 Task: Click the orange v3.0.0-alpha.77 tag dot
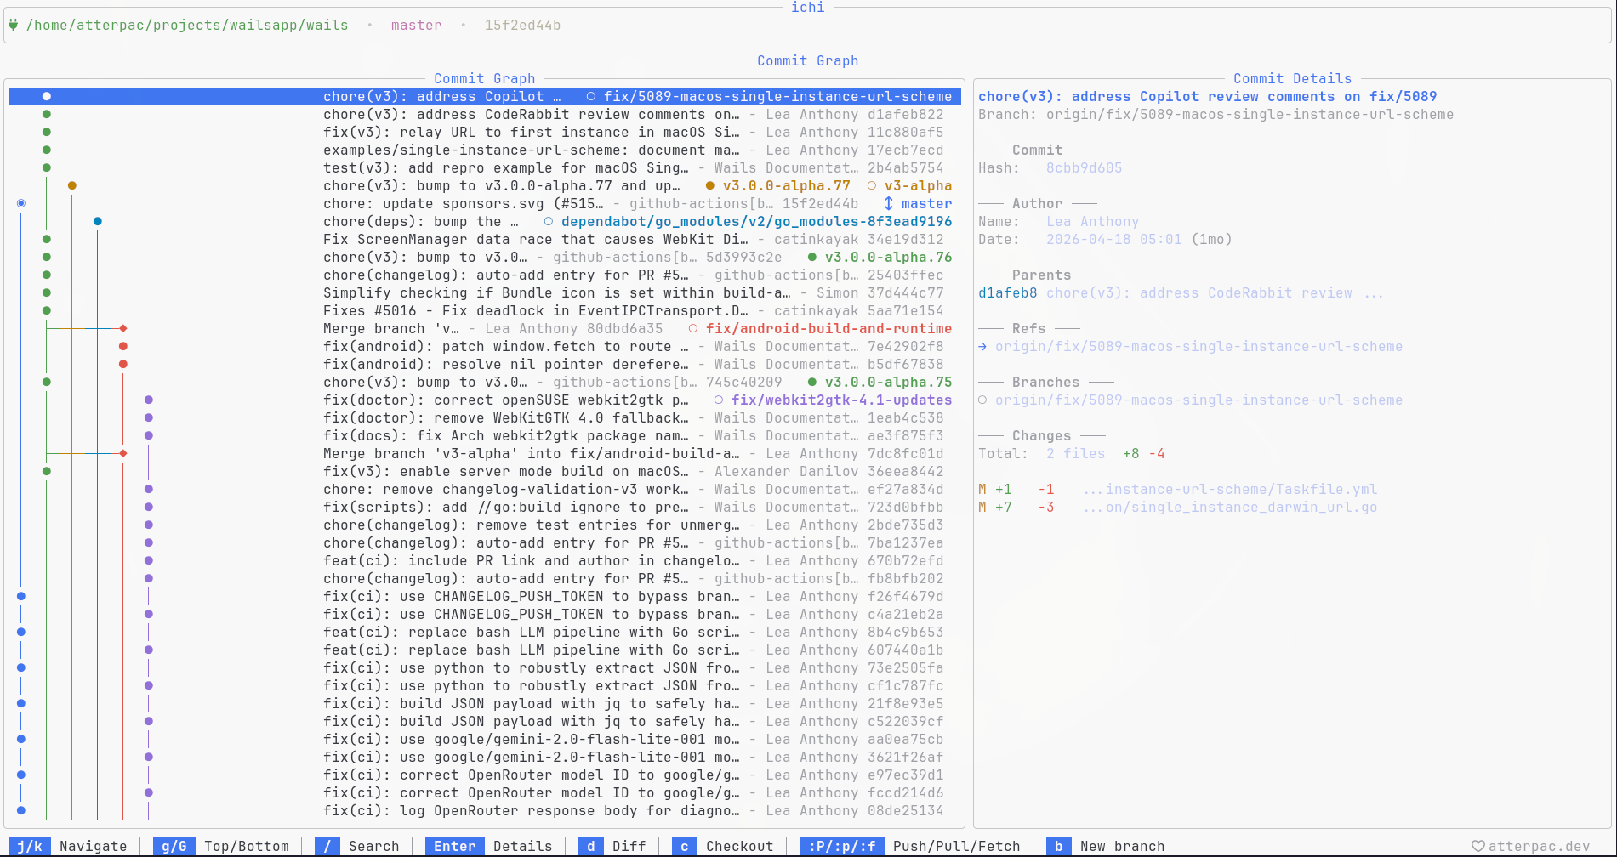tap(709, 186)
